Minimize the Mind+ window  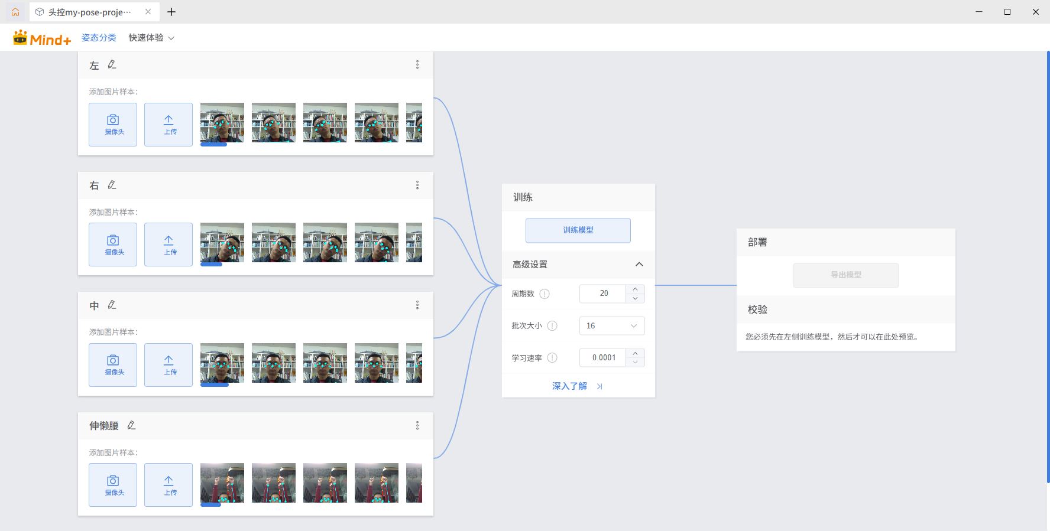pyautogui.click(x=979, y=12)
